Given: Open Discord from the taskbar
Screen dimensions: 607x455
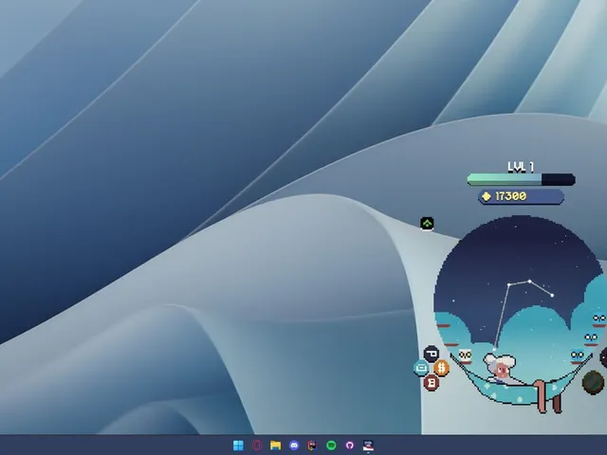Looking at the screenshot, I should pos(294,446).
